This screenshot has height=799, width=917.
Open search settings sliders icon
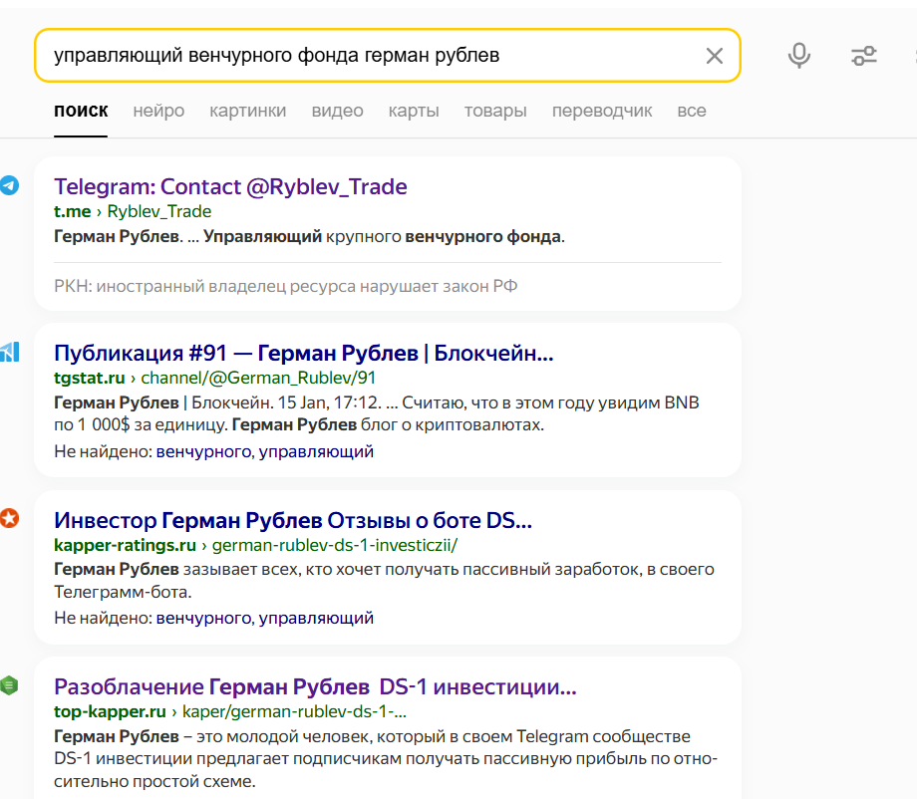point(864,56)
